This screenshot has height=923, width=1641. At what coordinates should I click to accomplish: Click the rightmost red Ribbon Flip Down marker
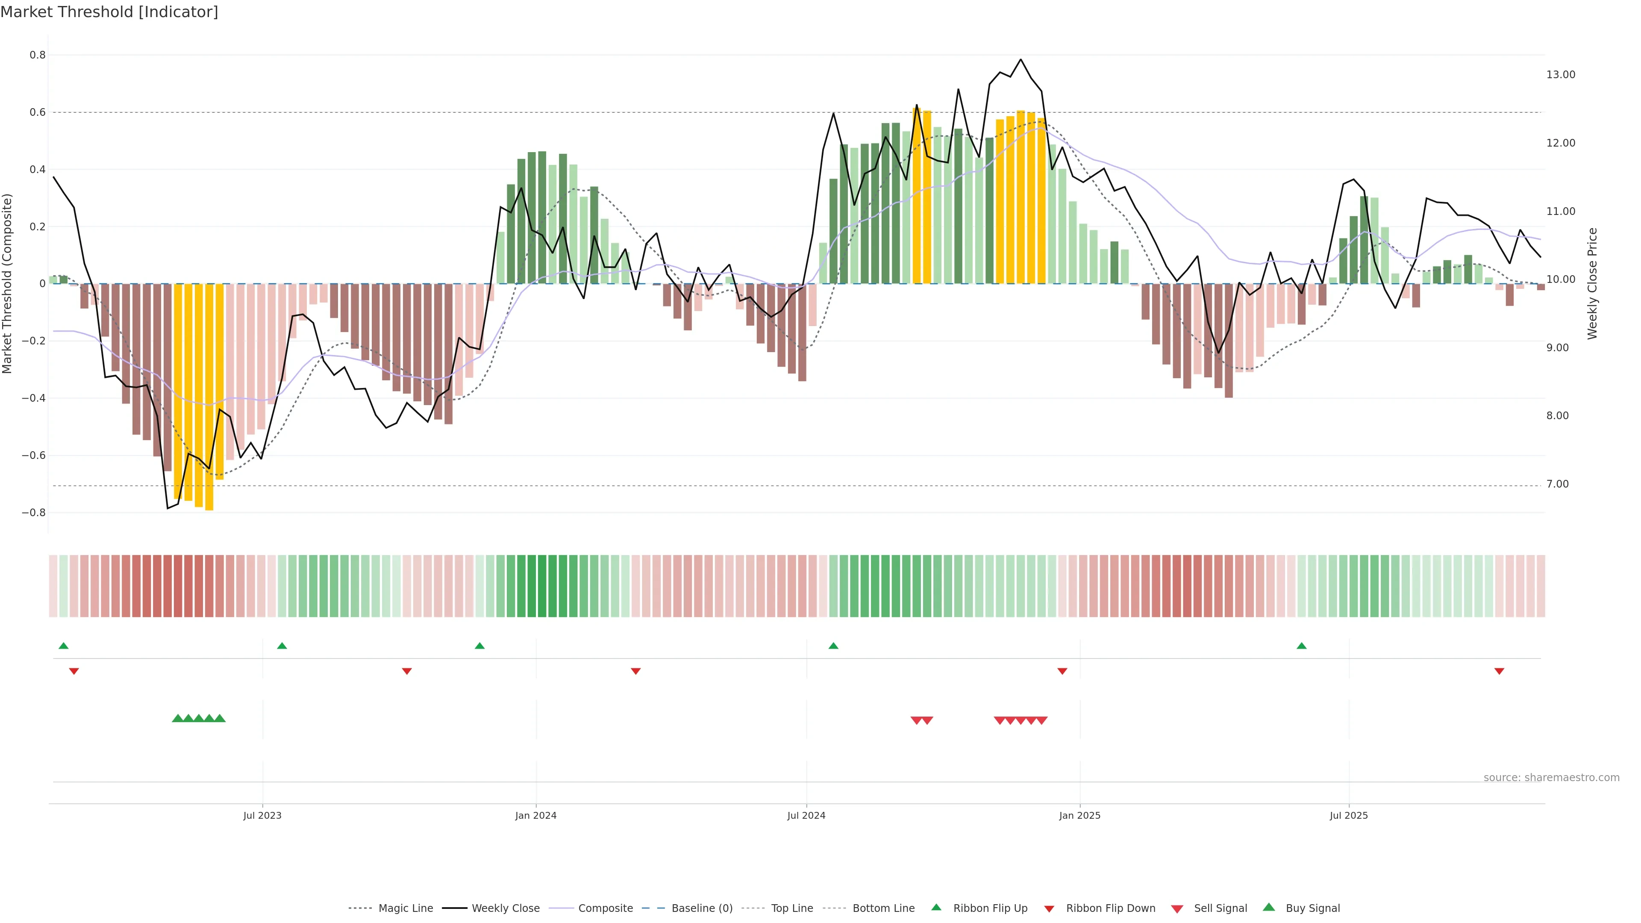[x=1499, y=671]
